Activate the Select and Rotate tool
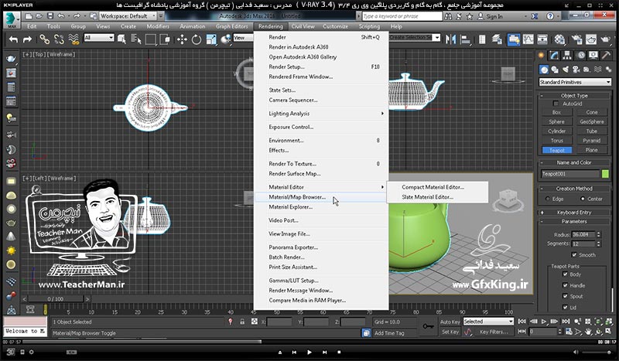 pos(197,39)
